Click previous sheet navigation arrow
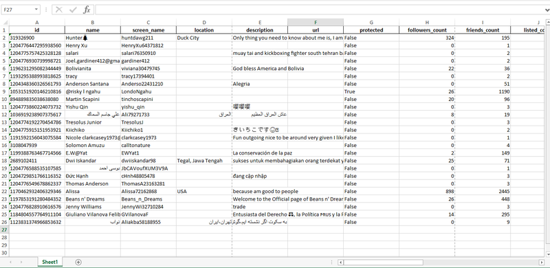Image resolution: width=550 pixels, height=268 pixels. [10, 262]
